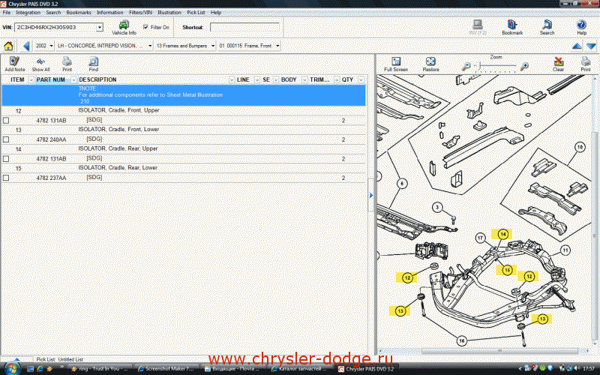Select callout 14 in the diagram

502,234
